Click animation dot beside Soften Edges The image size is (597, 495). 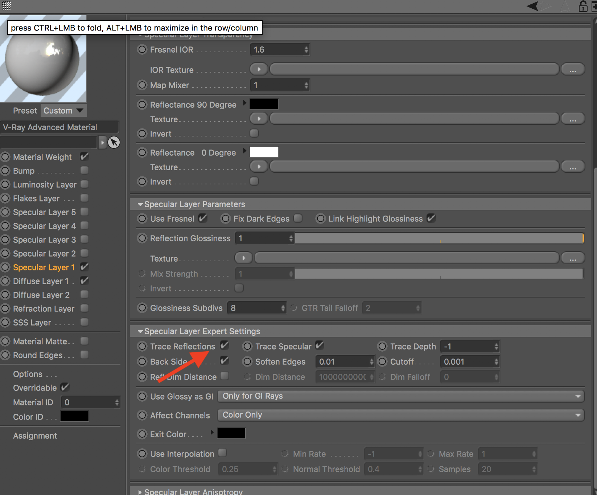click(247, 361)
